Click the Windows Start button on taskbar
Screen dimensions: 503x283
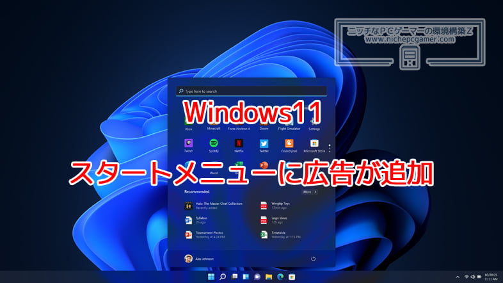point(211,277)
